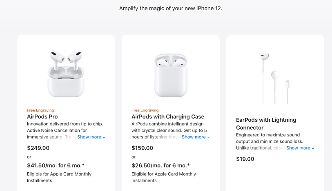This screenshot has width=332, height=191.
Task: Click the chevron beside AirPods Charging Case Show more
Action: point(209,137)
